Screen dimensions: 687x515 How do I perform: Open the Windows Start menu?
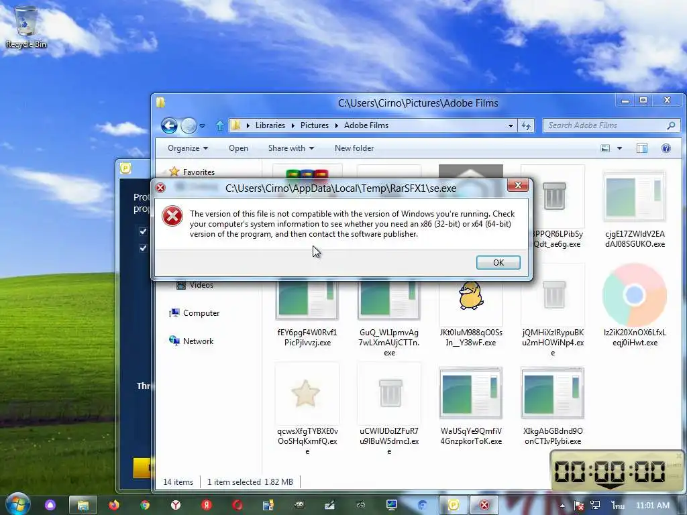(x=18, y=504)
